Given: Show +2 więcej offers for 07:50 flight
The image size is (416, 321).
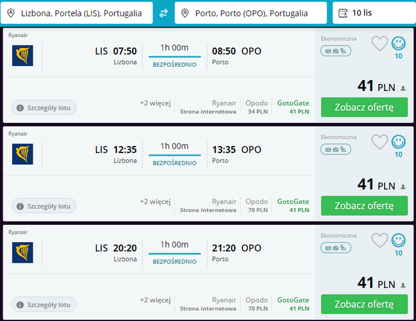Looking at the screenshot, I should 155,103.
